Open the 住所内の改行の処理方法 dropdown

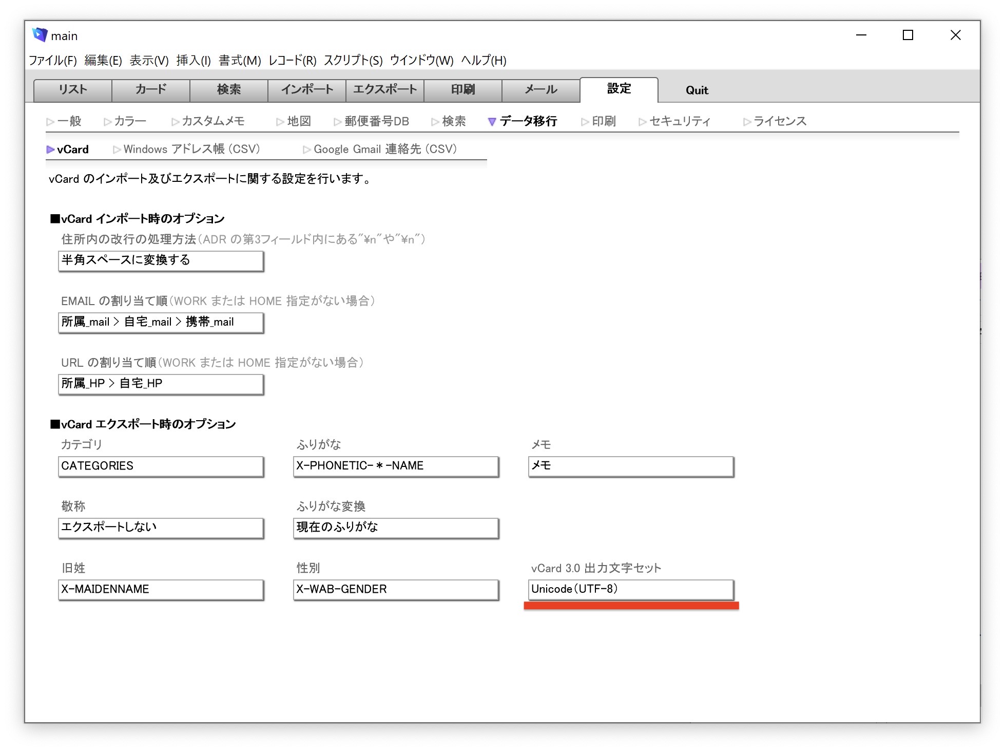(x=161, y=260)
